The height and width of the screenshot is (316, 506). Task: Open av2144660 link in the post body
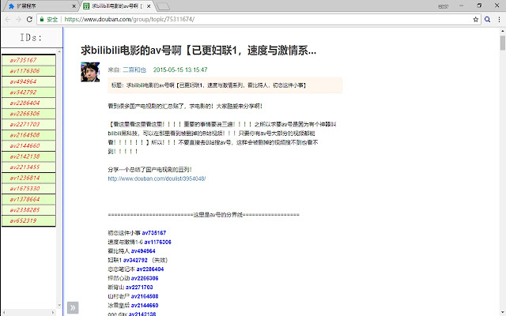coord(145,305)
